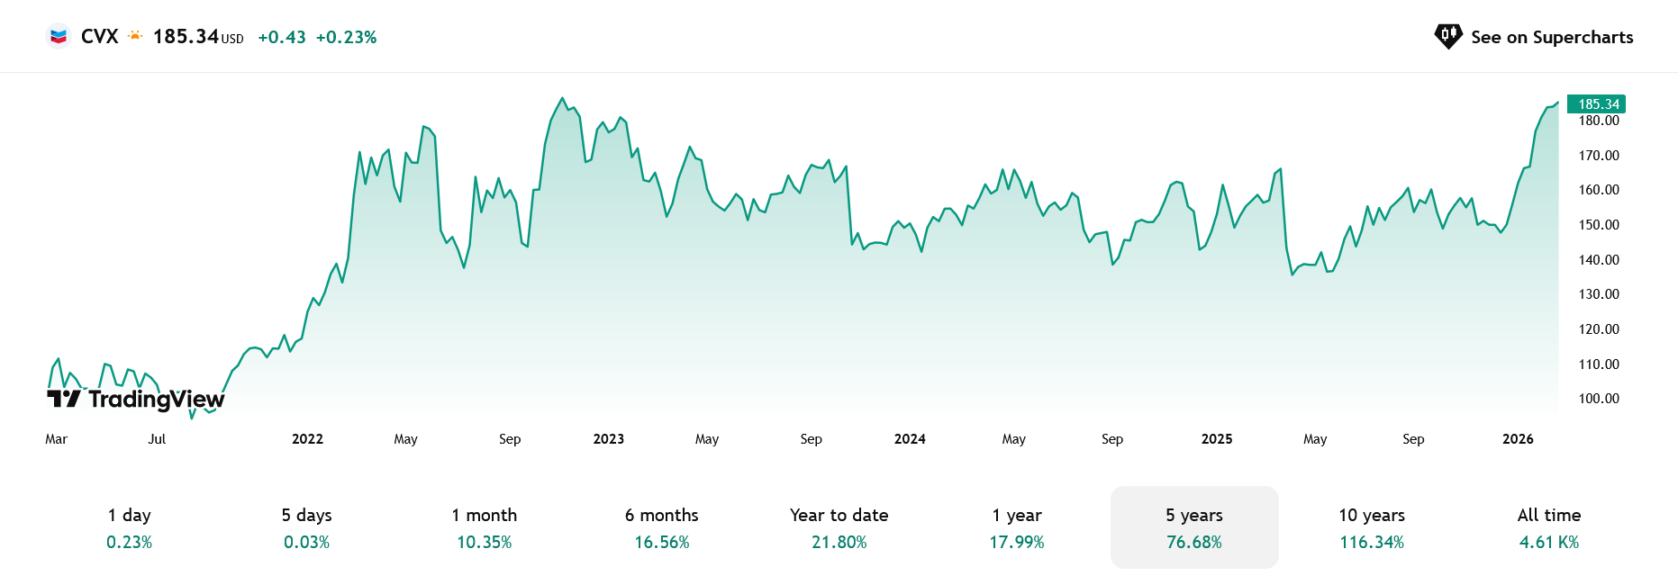Switch to 6 months range
The image size is (1678, 585).
(662, 527)
